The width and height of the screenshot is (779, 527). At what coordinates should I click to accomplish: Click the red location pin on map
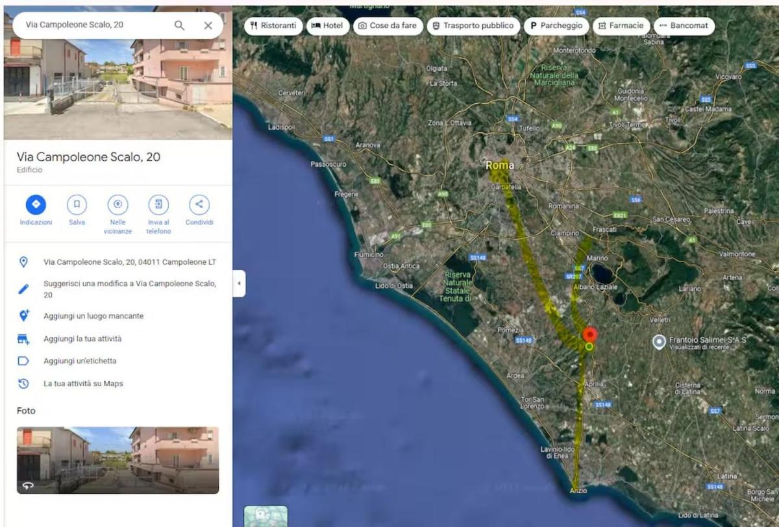[x=589, y=336]
